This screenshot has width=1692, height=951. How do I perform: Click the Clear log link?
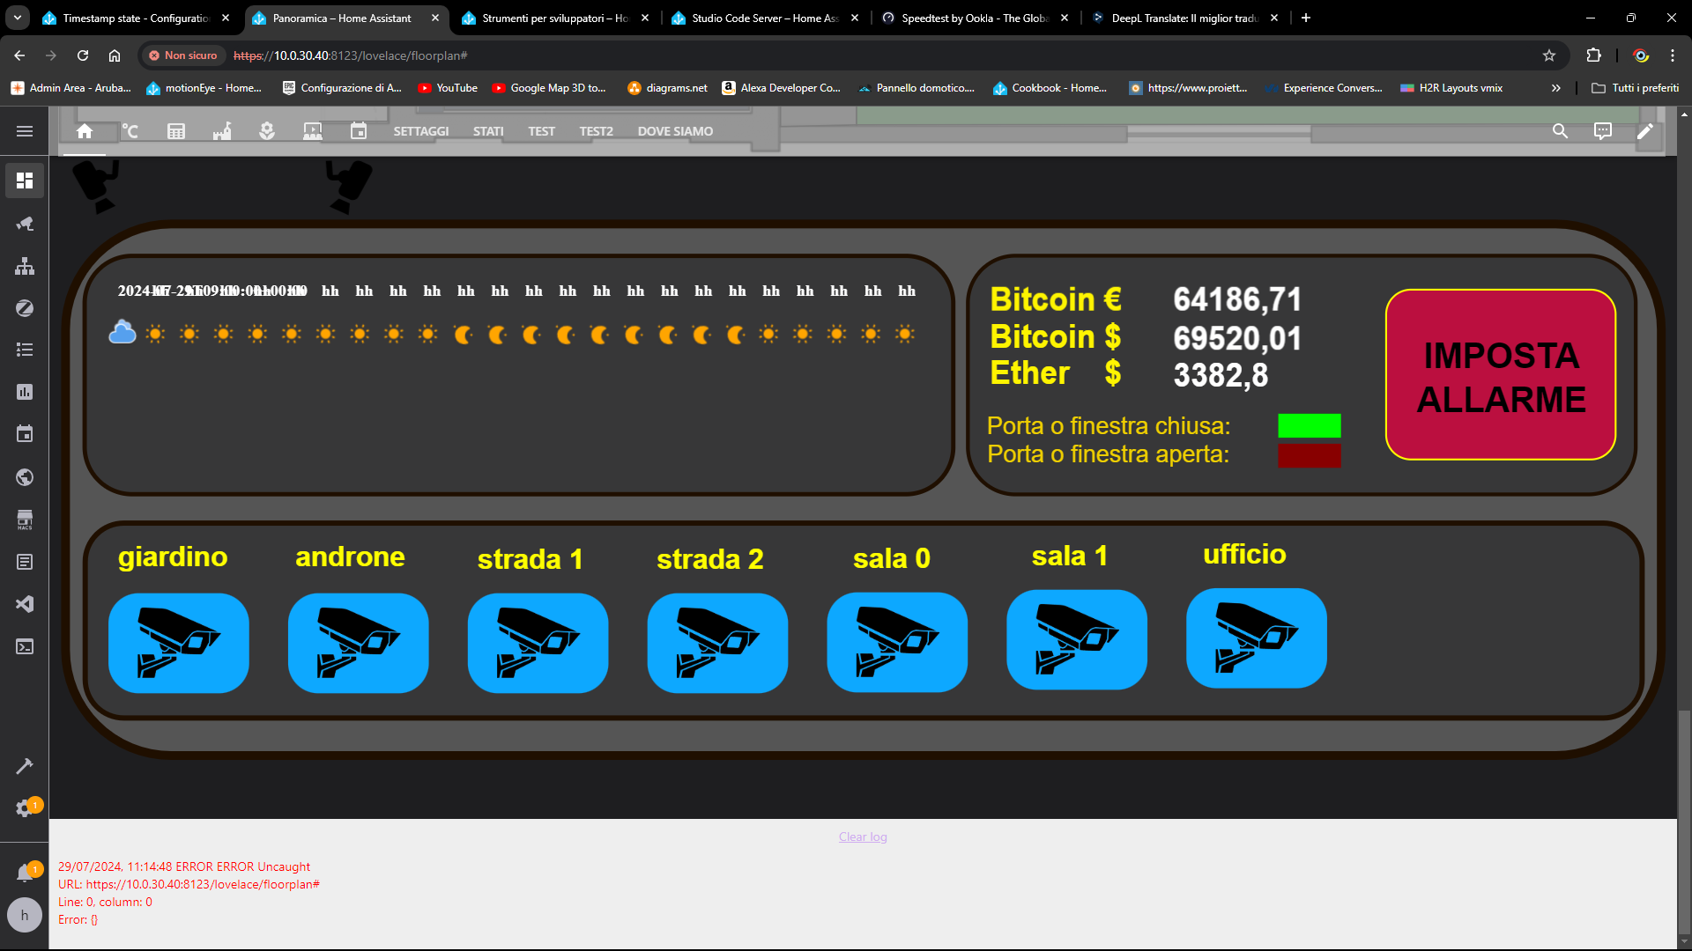tap(863, 837)
